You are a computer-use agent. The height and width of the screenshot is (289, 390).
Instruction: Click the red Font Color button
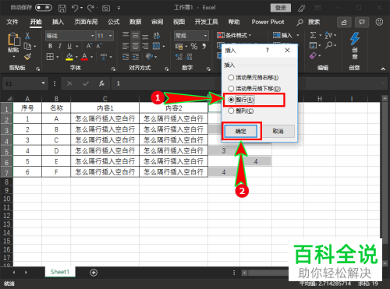(x=84, y=56)
